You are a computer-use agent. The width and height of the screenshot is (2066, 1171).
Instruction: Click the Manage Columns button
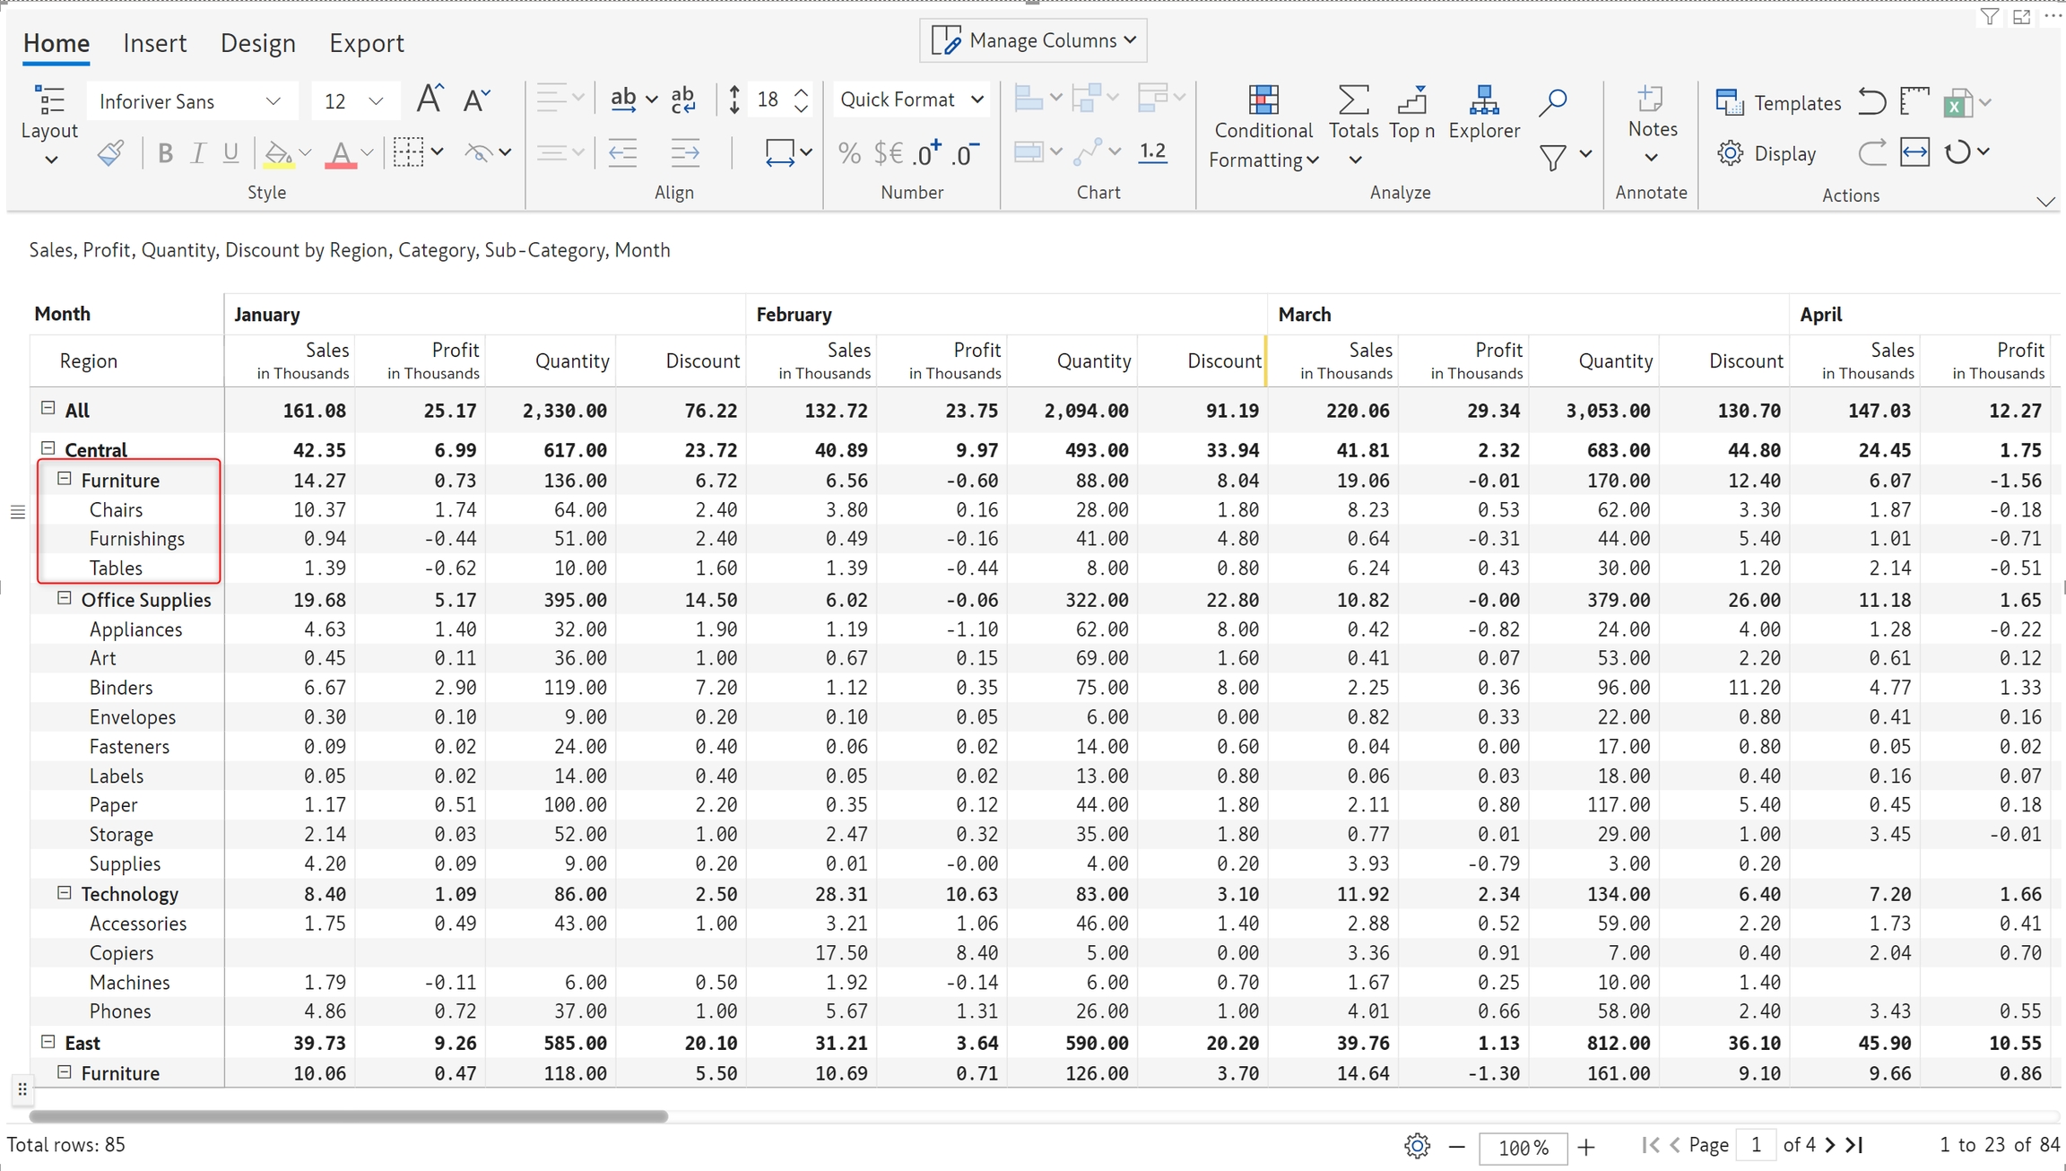click(1033, 40)
